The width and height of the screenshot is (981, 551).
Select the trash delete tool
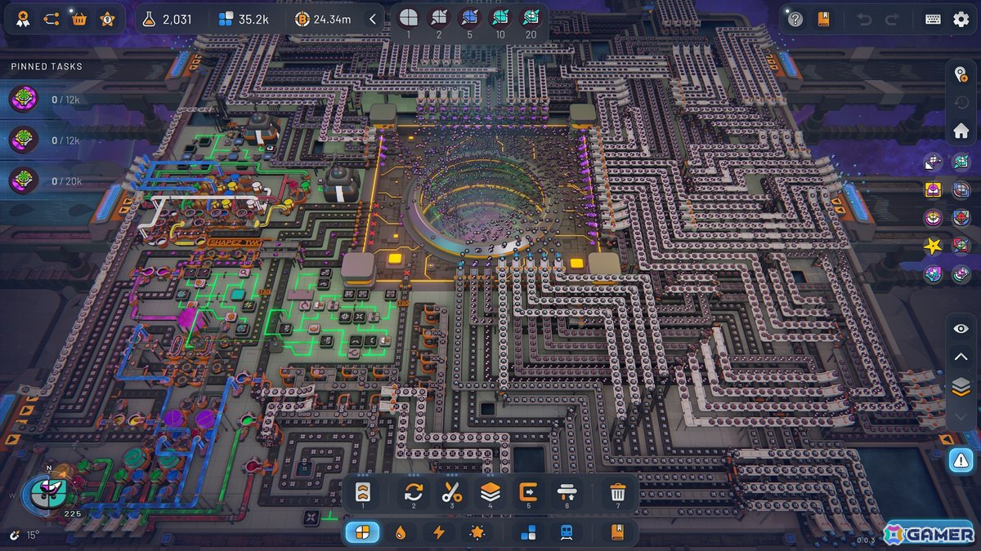[x=617, y=492]
